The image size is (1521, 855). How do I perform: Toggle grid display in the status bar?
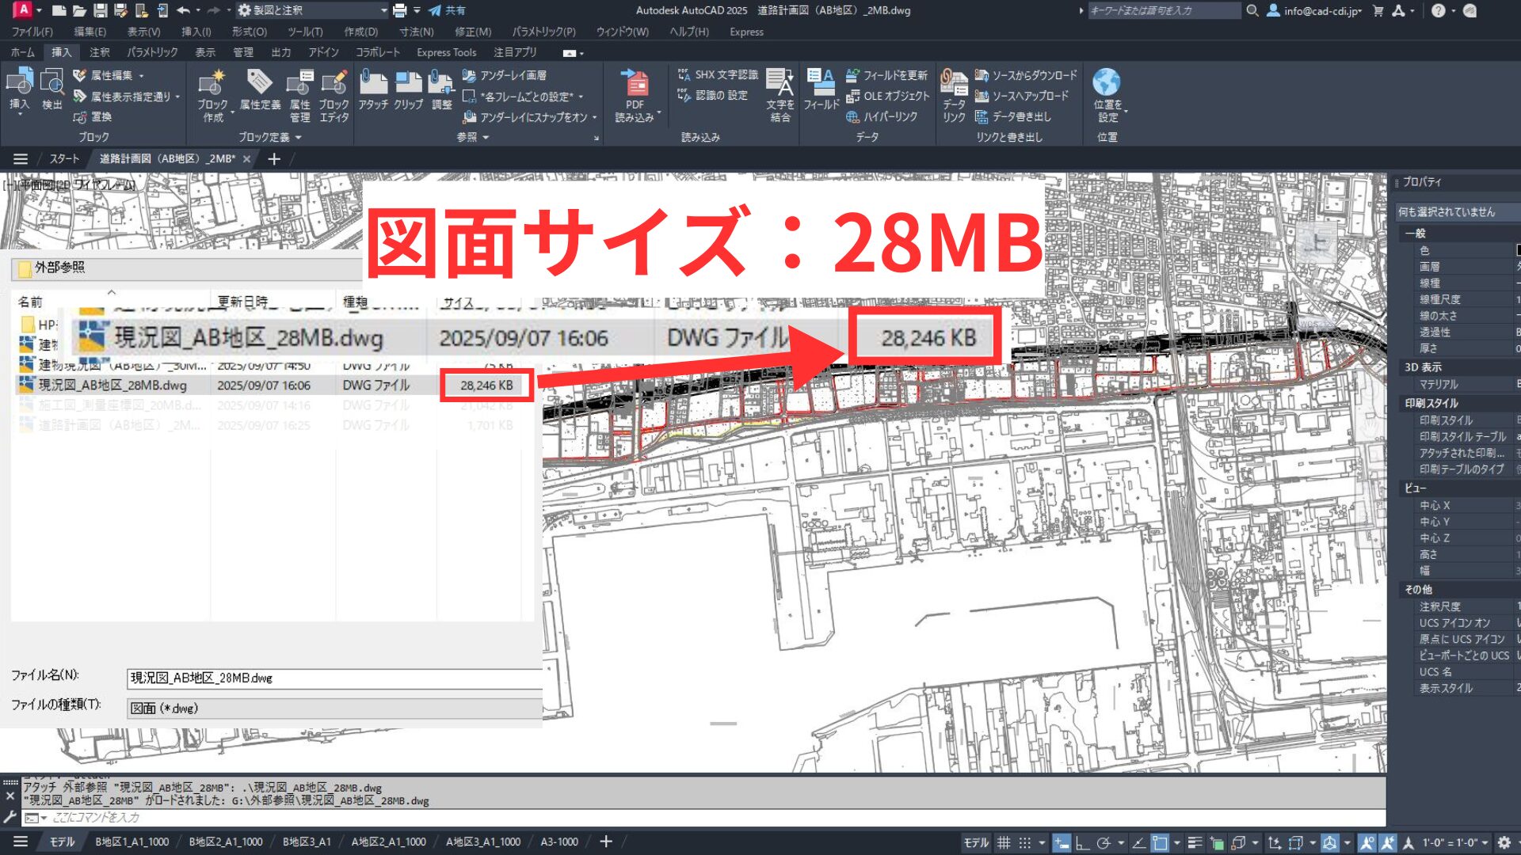[x=1004, y=842]
